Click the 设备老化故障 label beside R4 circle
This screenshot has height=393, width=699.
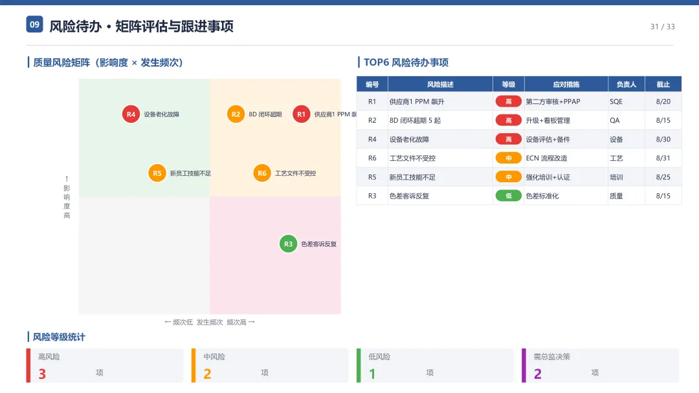tap(161, 114)
